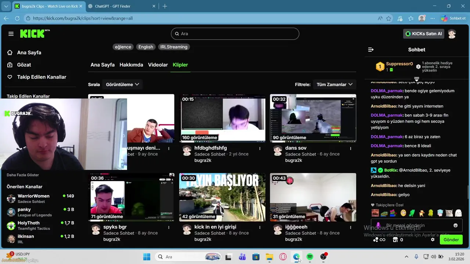Open HolyThoth recommended channel
470x264 pixels.
pos(40,225)
